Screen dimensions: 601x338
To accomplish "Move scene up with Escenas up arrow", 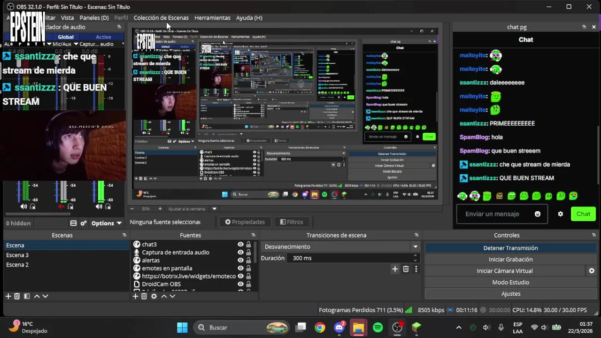I will click(37, 296).
